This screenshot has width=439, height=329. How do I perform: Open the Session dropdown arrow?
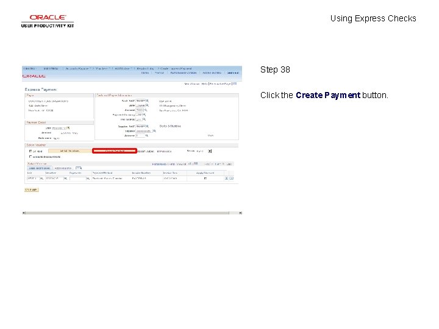(x=210, y=151)
